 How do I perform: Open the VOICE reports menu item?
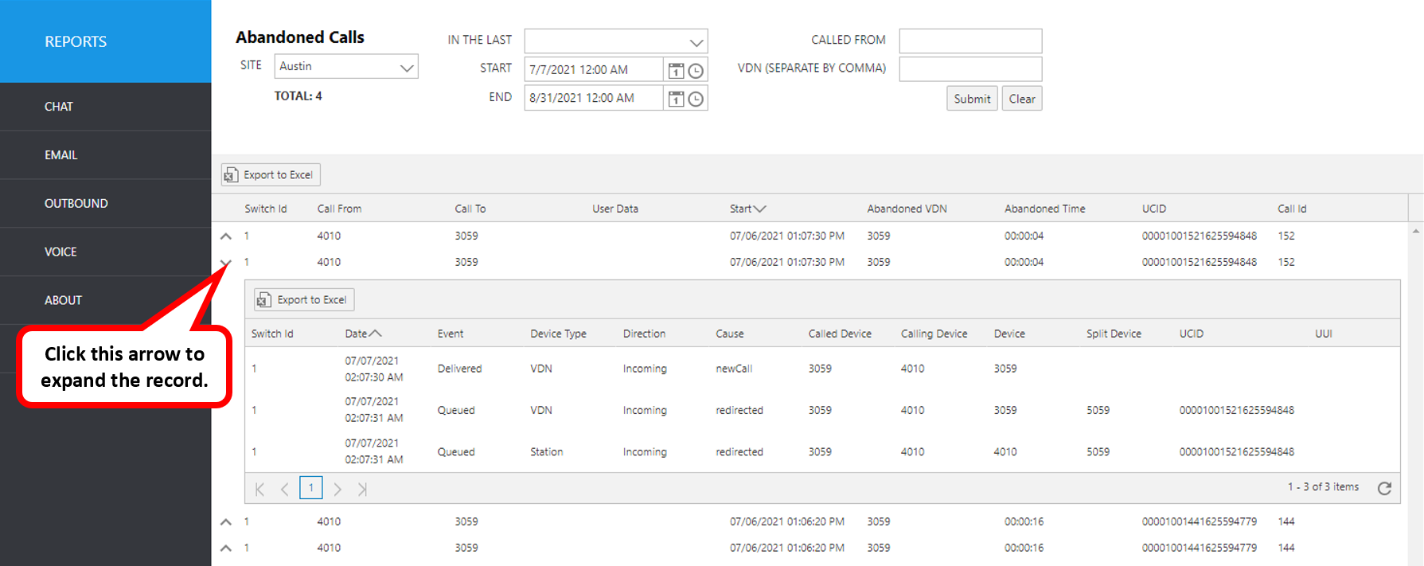(x=61, y=252)
